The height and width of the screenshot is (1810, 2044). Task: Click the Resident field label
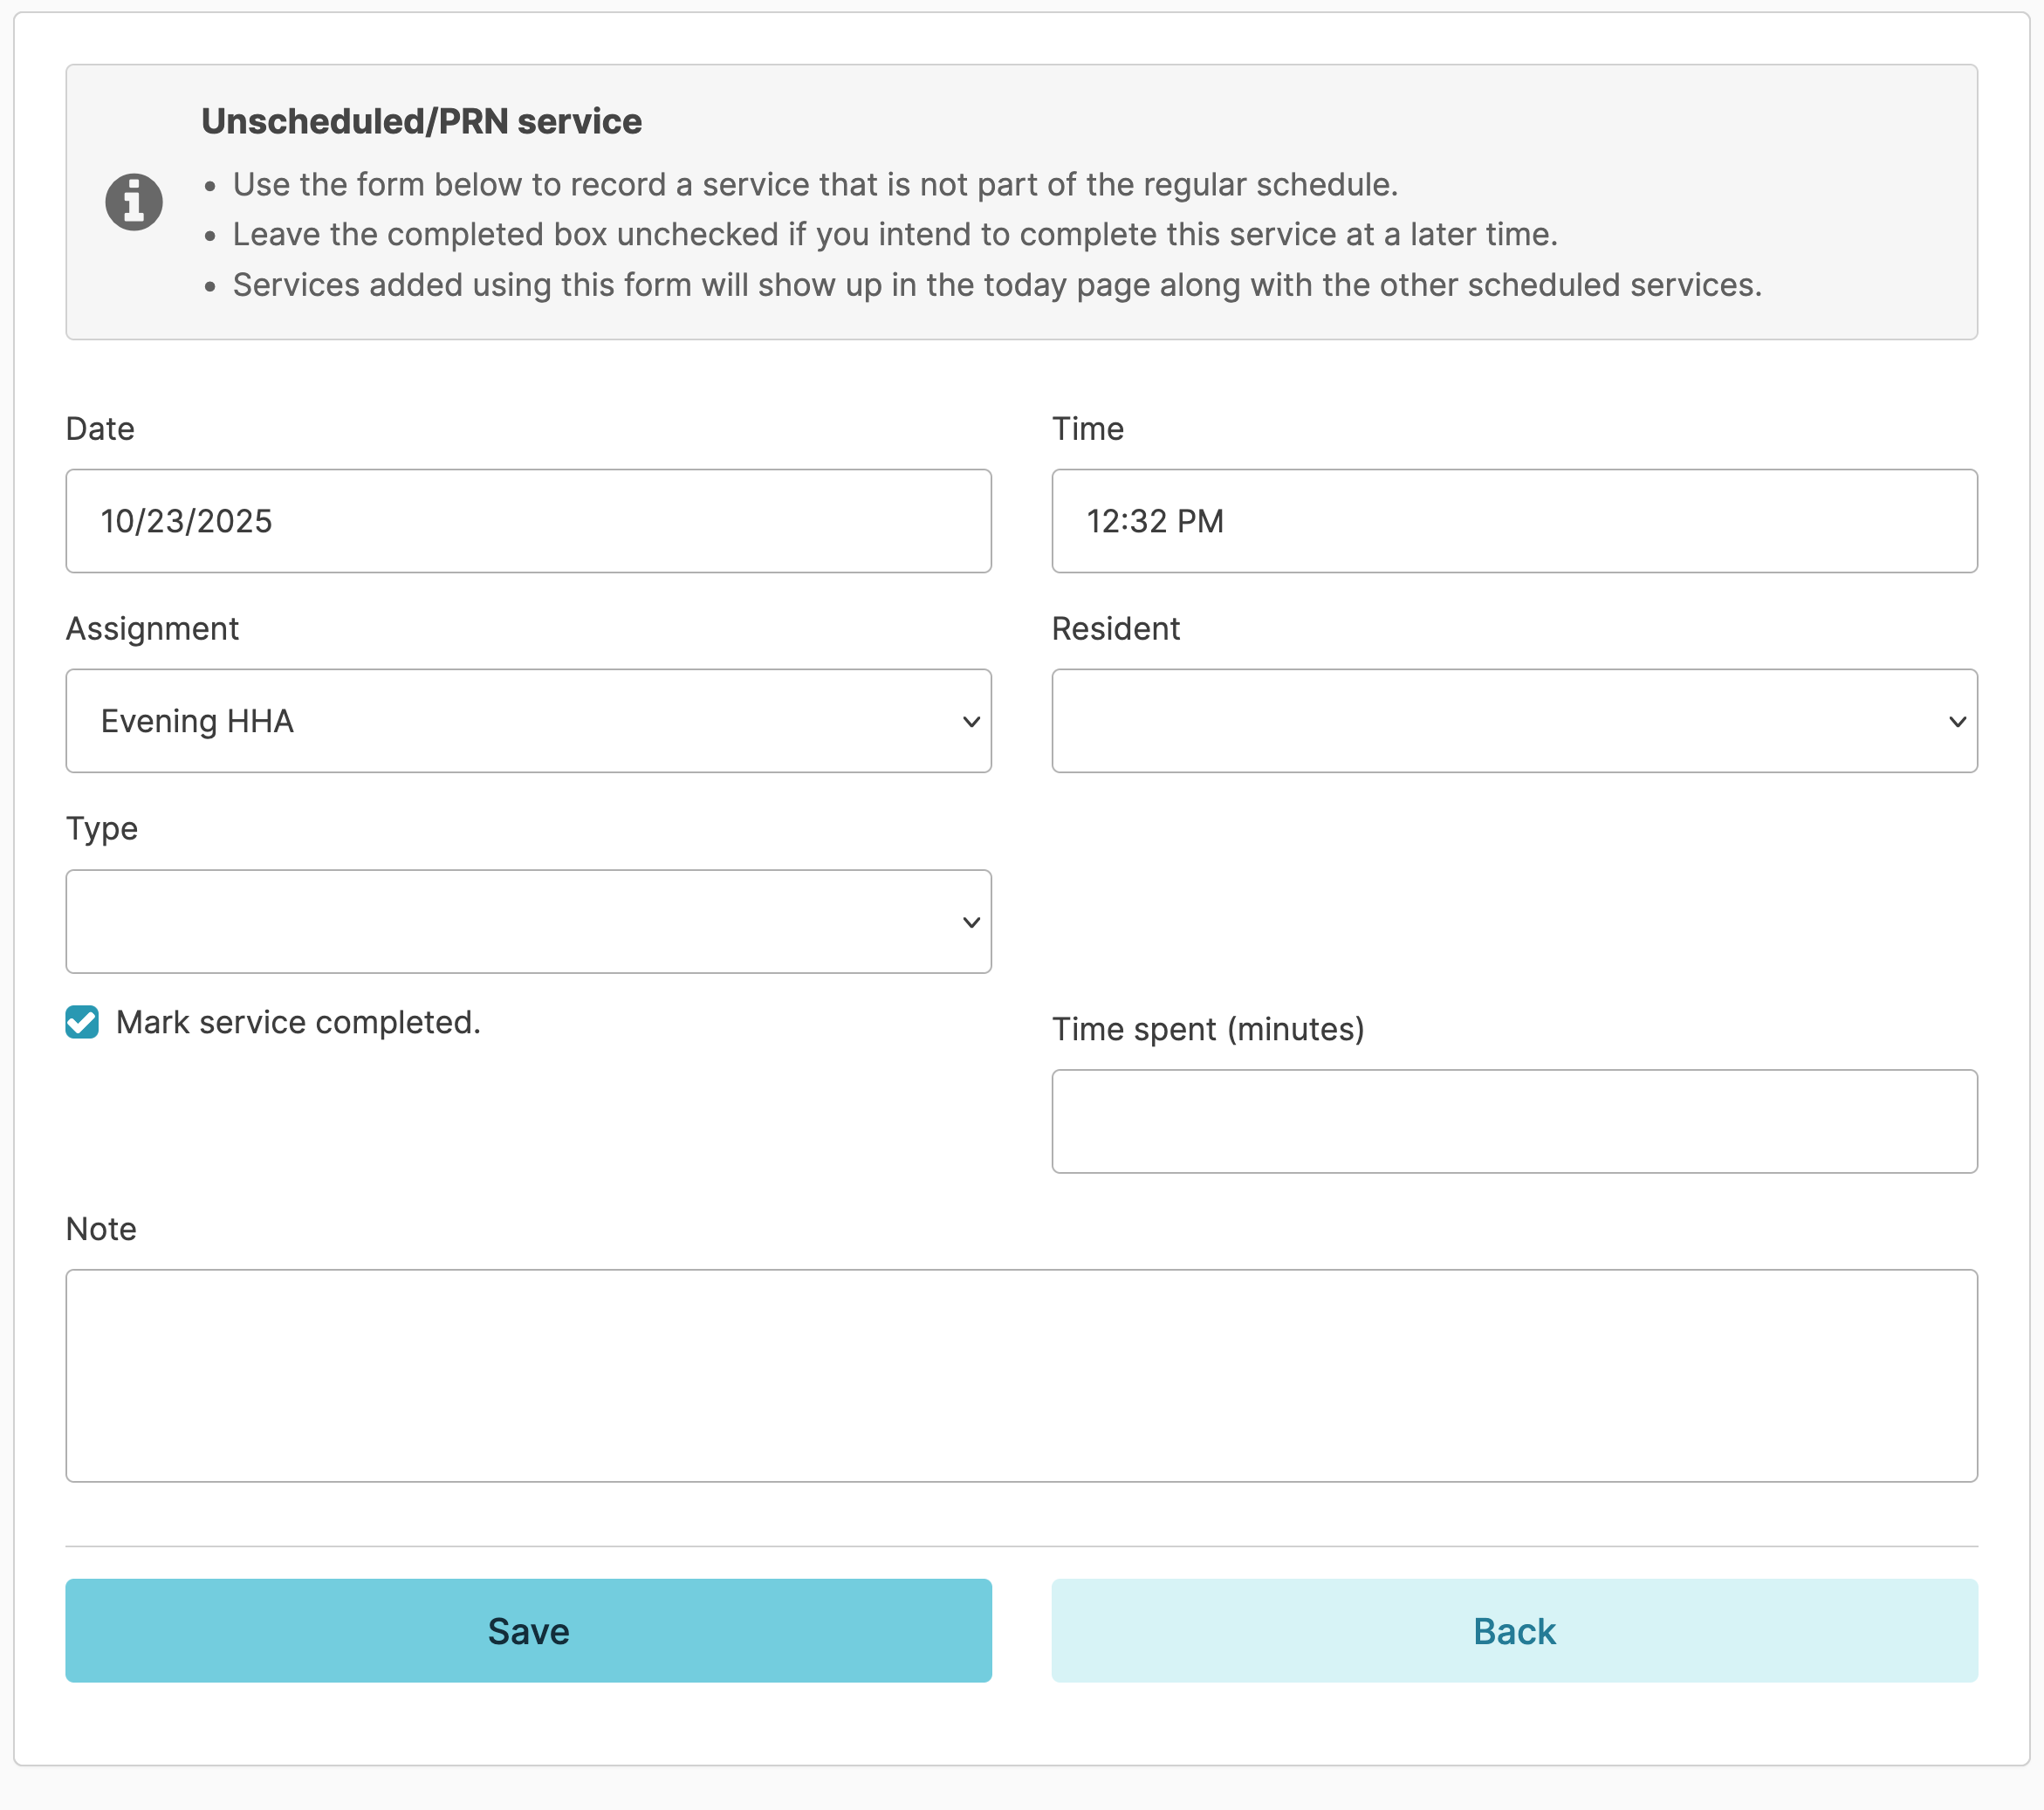click(1115, 628)
